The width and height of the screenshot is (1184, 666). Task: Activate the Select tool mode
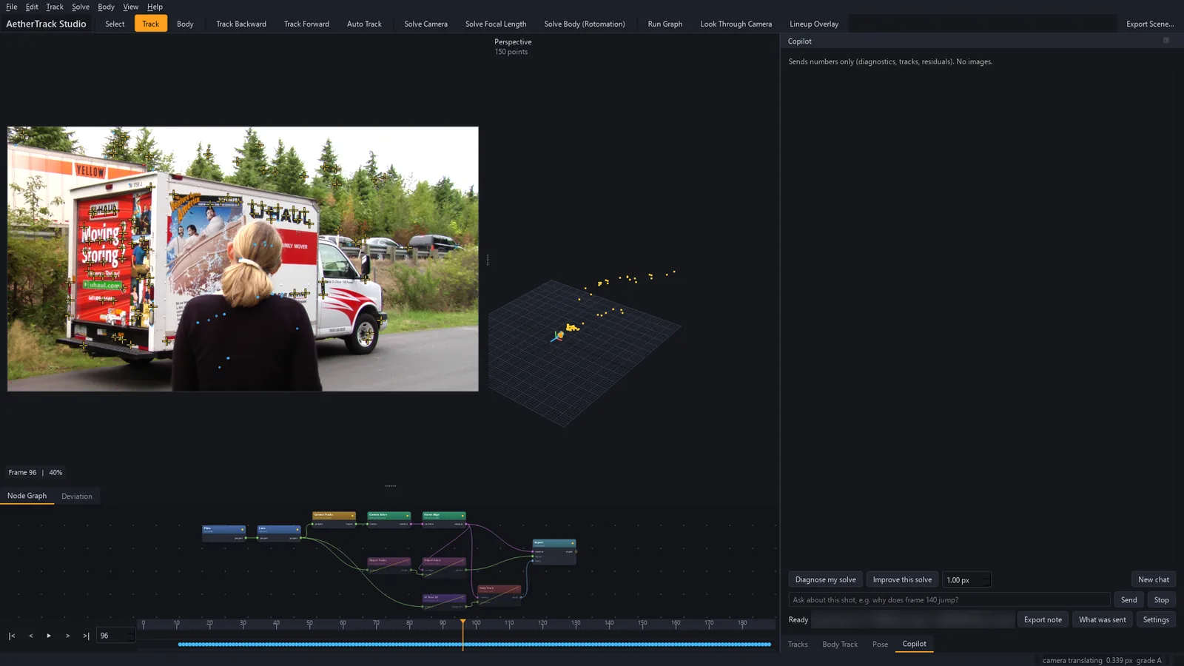115,24
